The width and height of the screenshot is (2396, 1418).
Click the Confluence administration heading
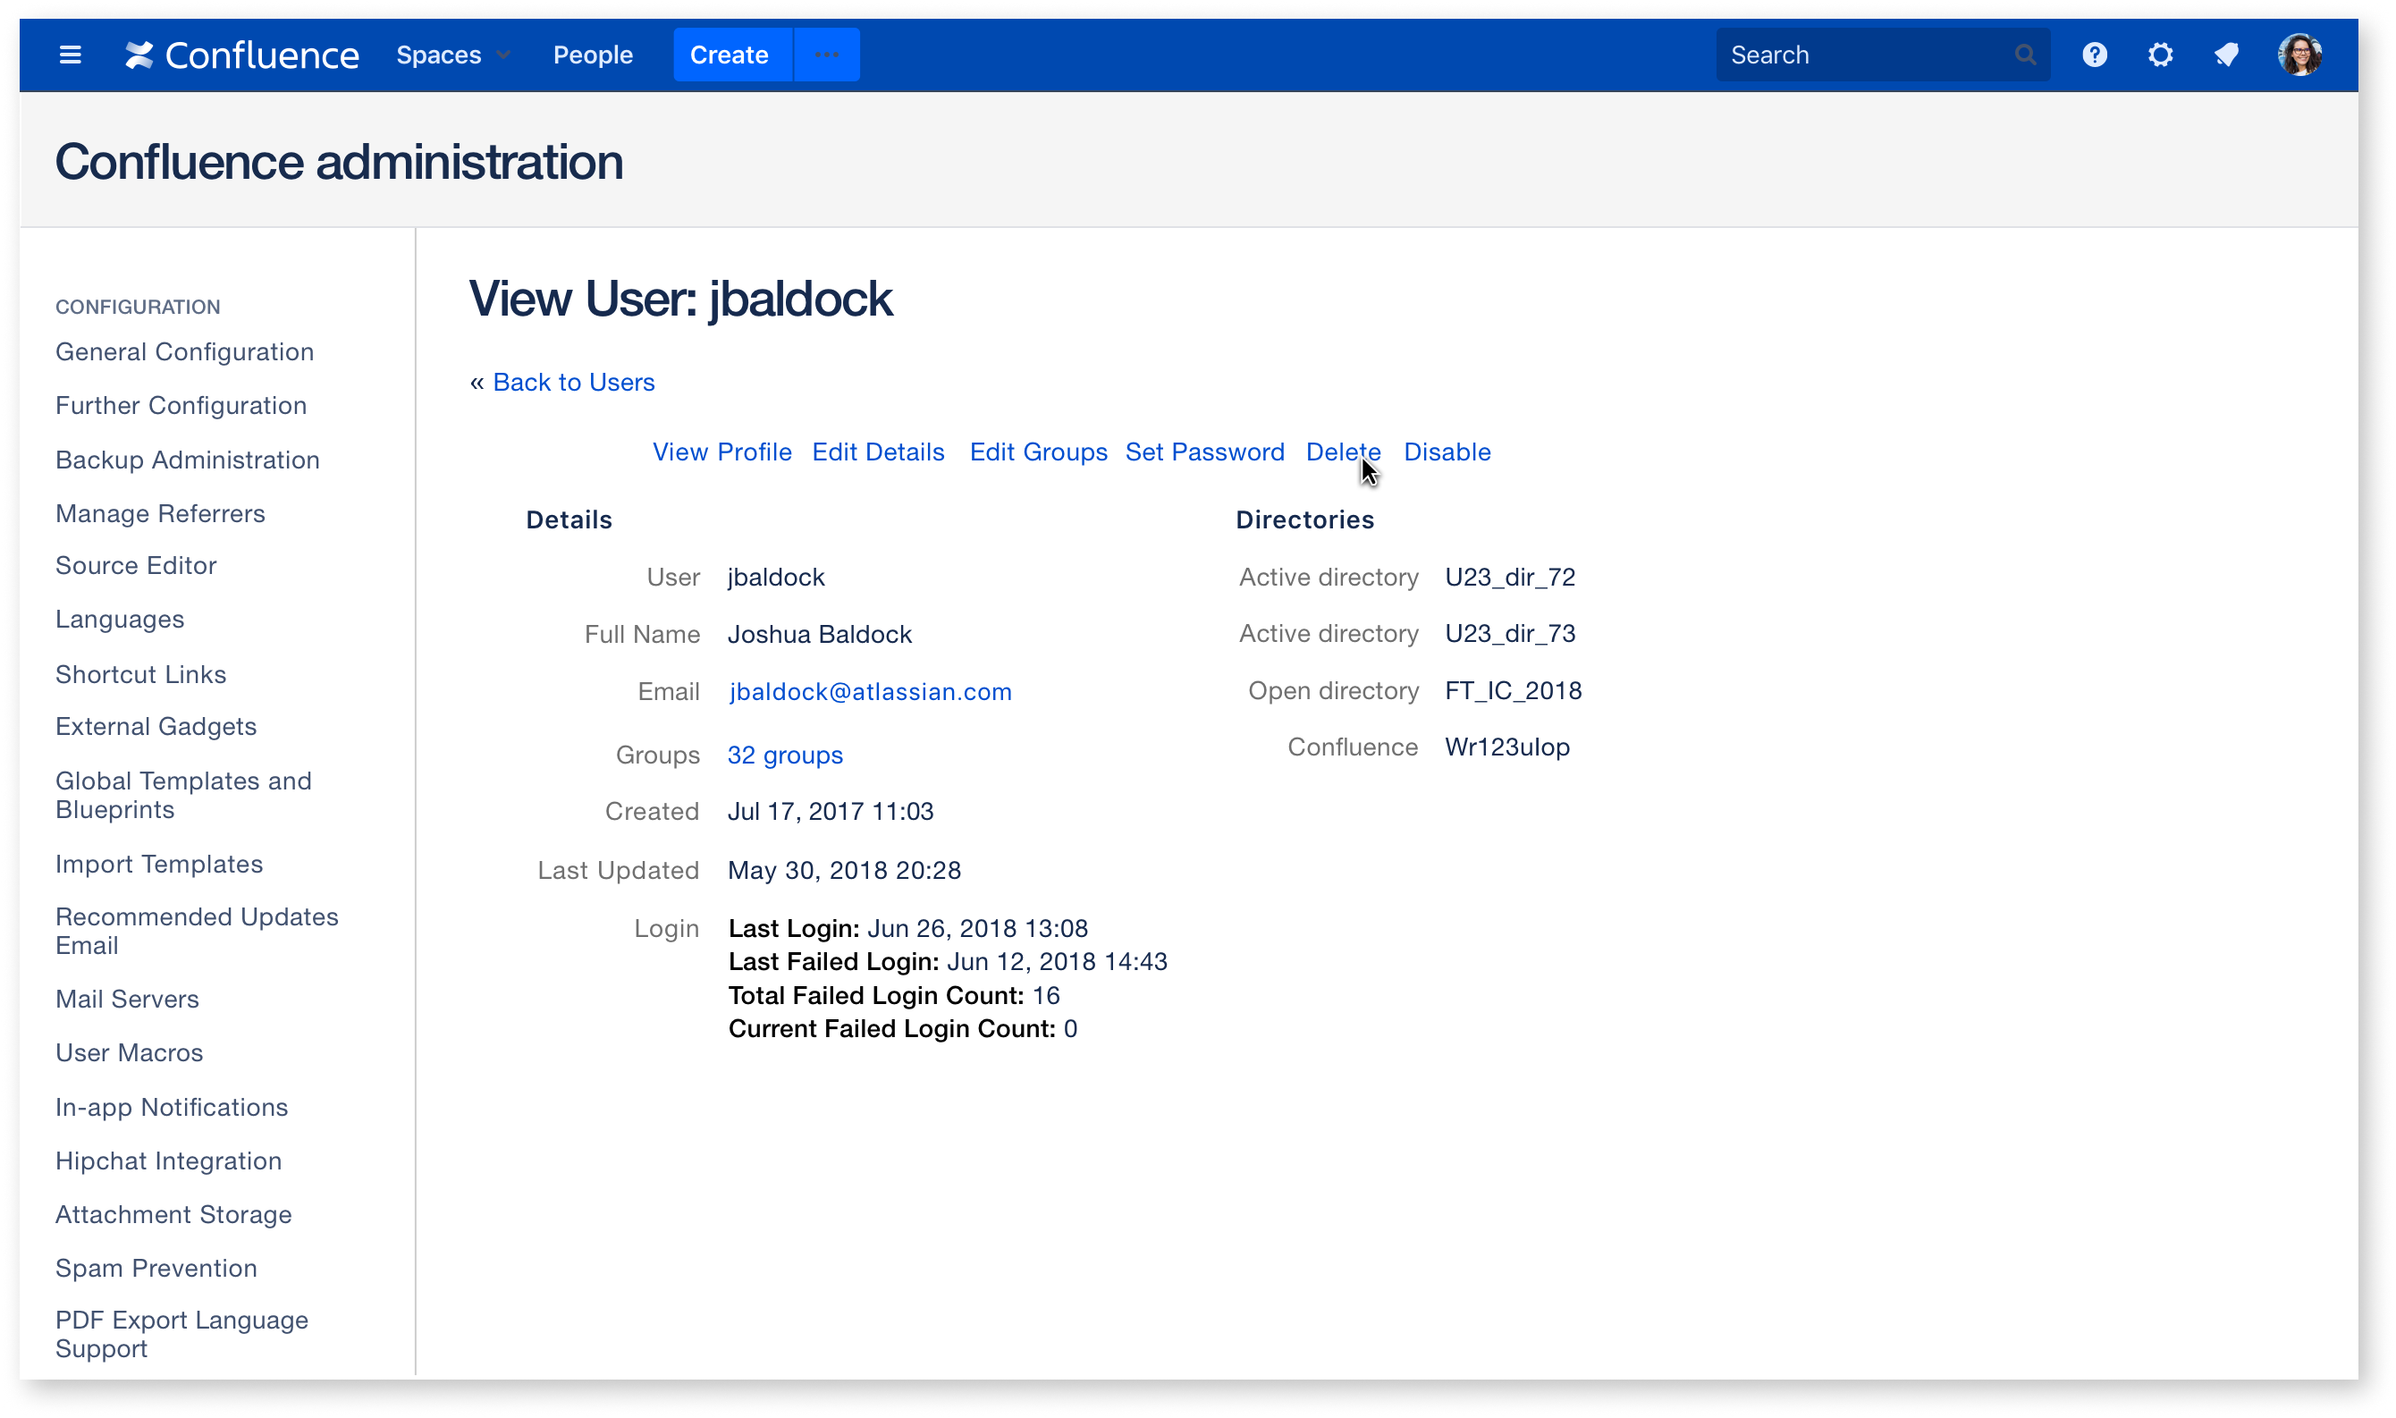coord(339,162)
